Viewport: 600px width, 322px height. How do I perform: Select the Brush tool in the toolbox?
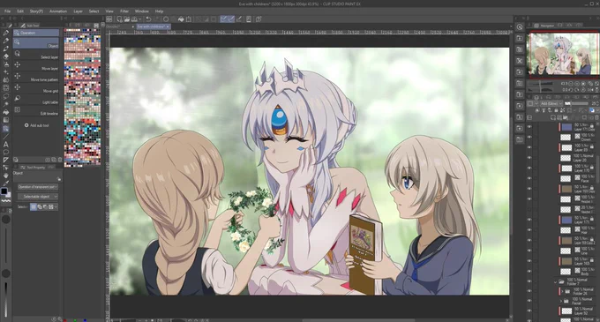pyautogui.click(x=6, y=49)
